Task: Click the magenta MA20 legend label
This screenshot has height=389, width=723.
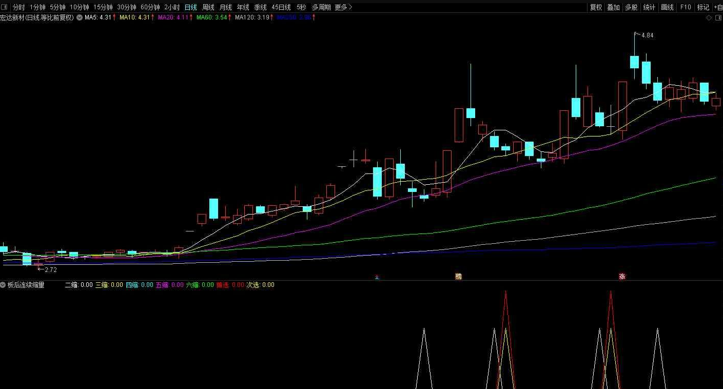Action: [x=174, y=17]
